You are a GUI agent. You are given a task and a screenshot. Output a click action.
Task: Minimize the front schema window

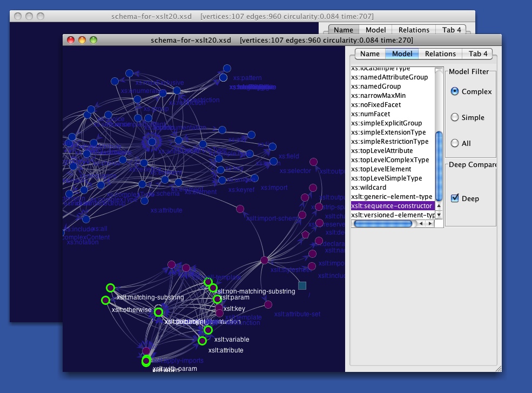tap(82, 40)
